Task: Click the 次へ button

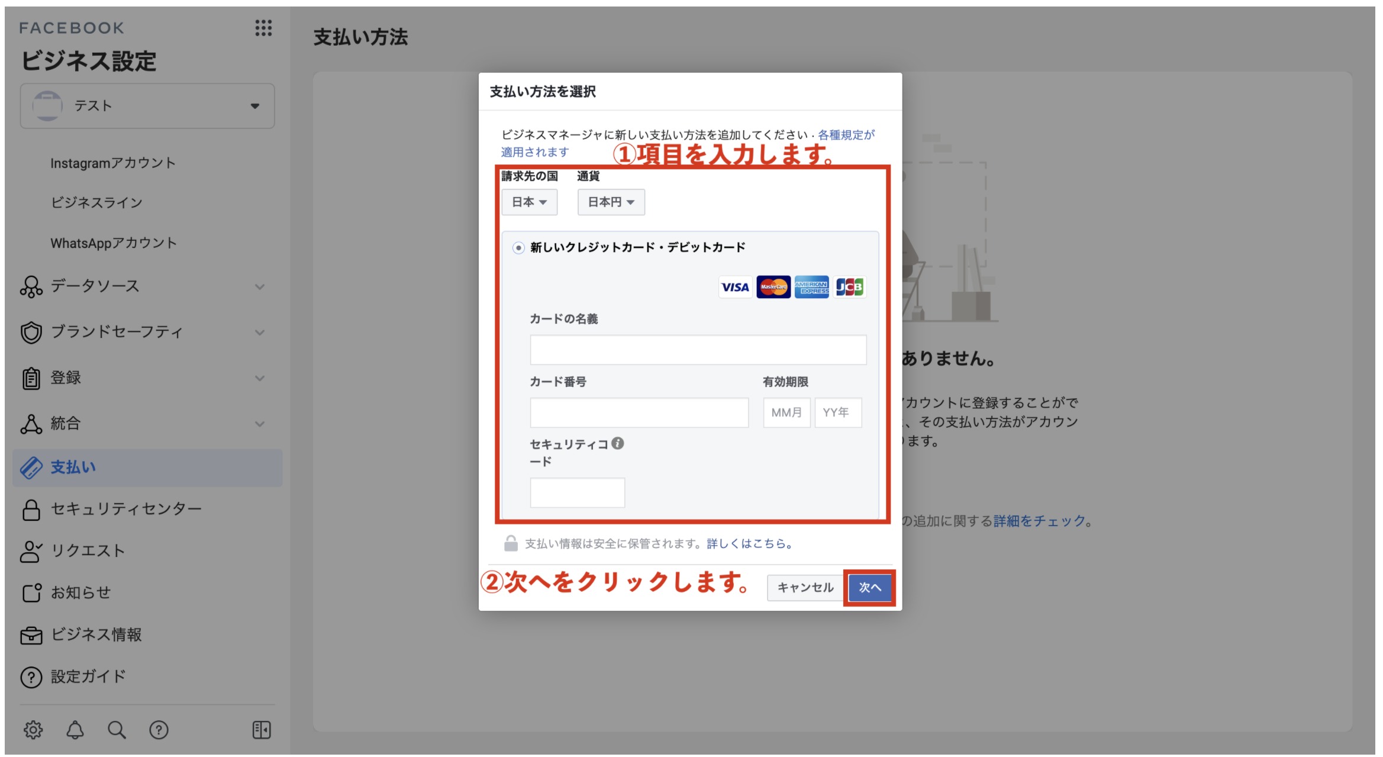Action: tap(869, 588)
